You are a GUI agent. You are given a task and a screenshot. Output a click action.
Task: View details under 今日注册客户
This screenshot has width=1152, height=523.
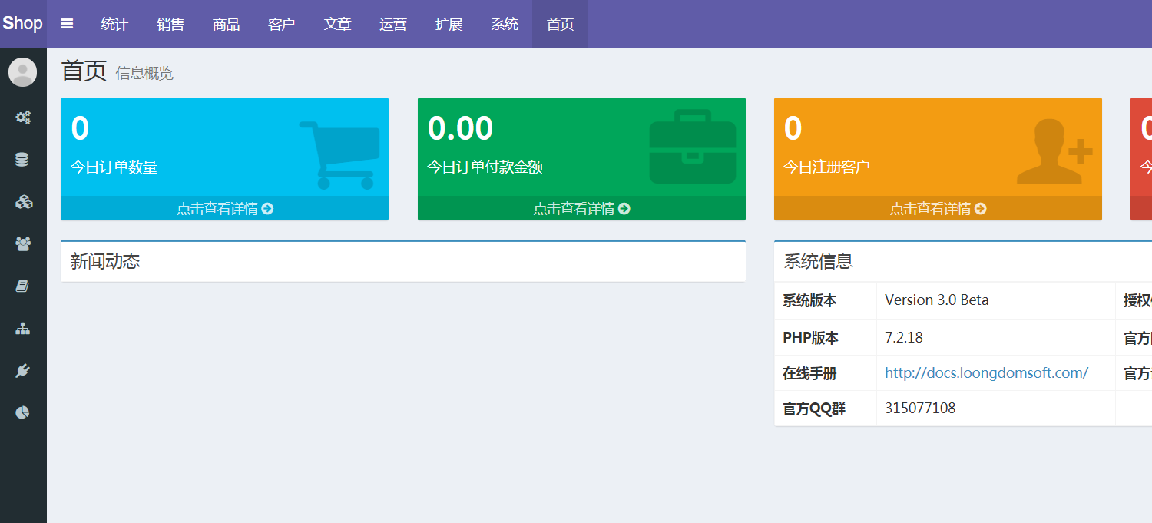[x=938, y=208]
